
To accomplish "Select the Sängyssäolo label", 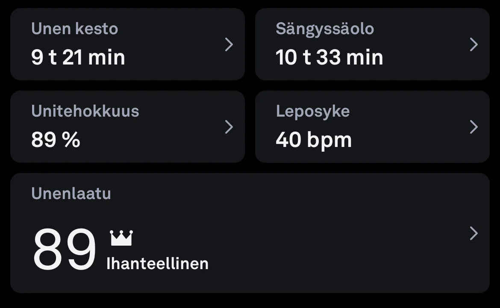I will click(325, 29).
